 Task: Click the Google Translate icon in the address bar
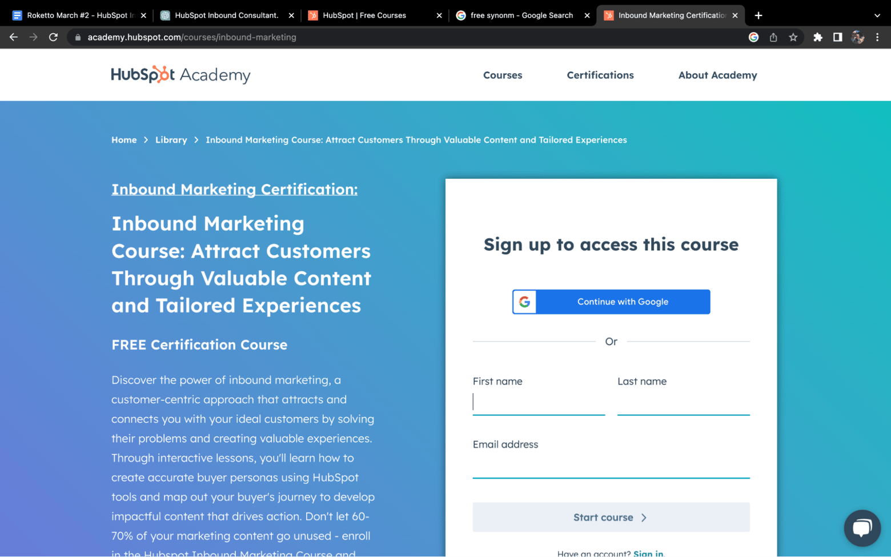pyautogui.click(x=754, y=37)
